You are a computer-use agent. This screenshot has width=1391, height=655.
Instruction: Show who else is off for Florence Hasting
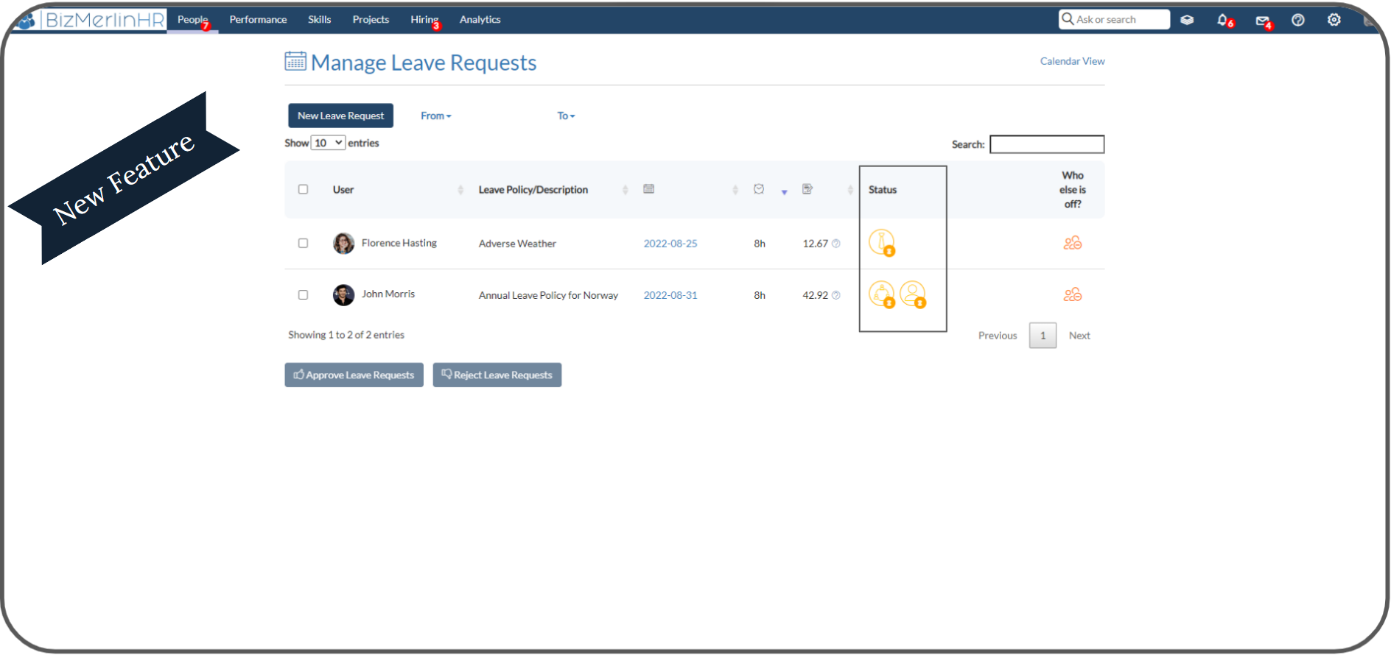(1073, 243)
